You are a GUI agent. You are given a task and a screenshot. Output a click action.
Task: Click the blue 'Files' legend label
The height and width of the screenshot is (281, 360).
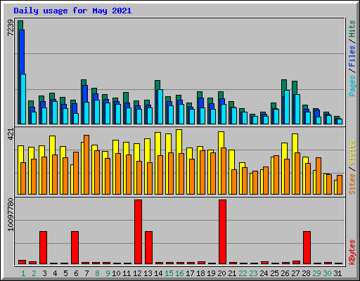point(352,56)
